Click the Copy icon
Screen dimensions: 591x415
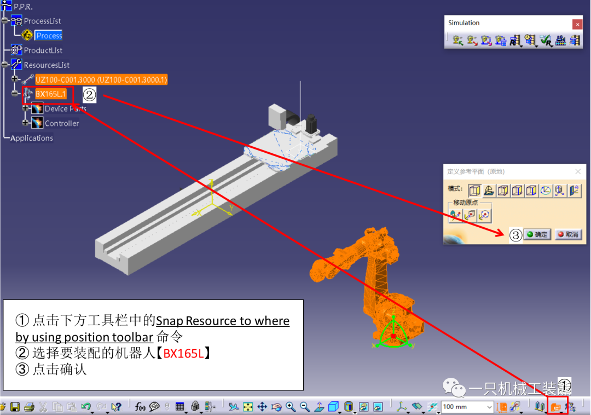[57, 407]
